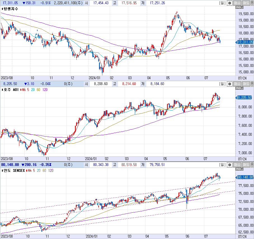Select the 호주 AOI chart title label
This screenshot has height=239, width=254.
click(x=11, y=90)
